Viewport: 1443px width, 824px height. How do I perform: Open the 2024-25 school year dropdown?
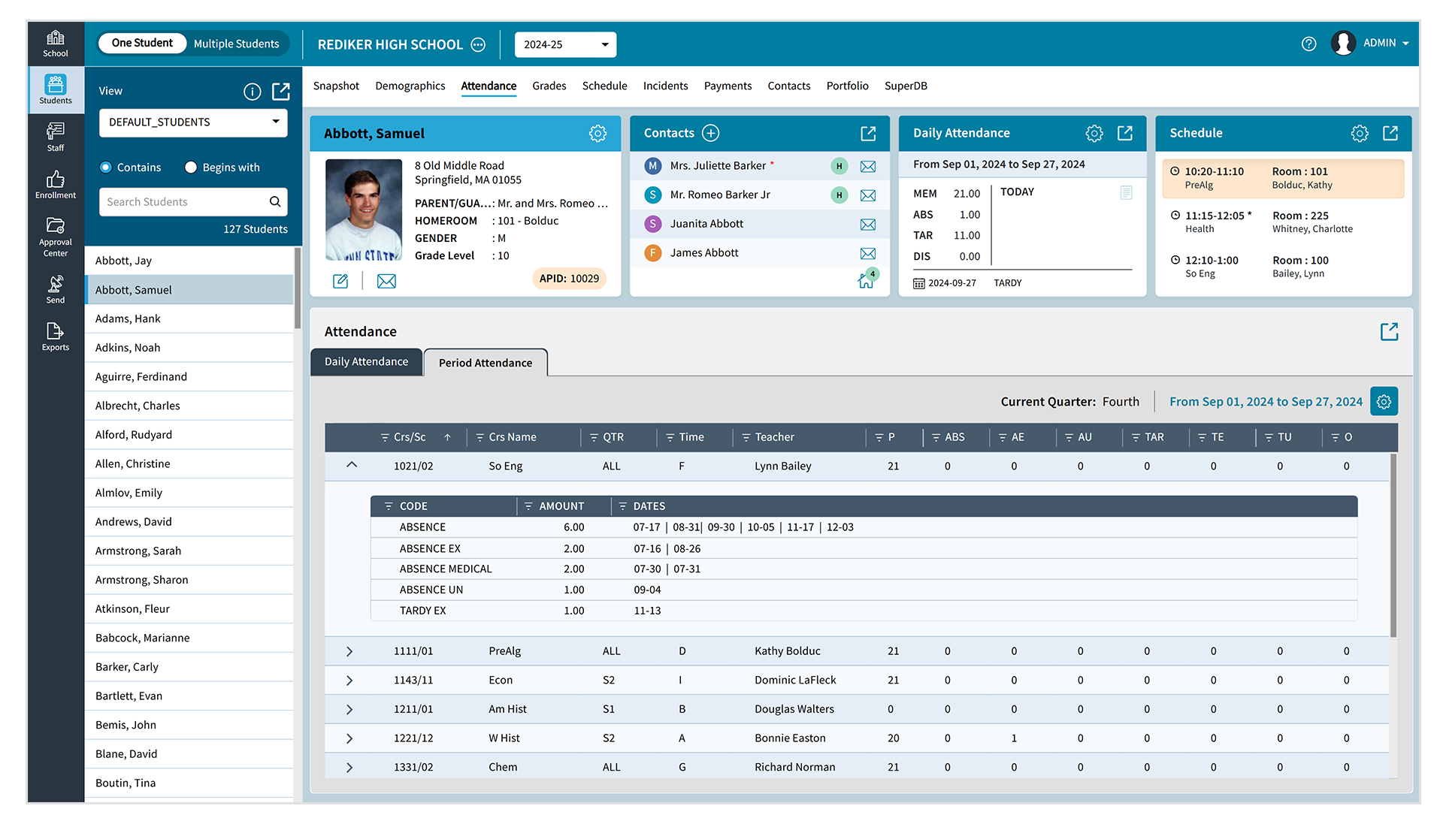click(x=565, y=44)
